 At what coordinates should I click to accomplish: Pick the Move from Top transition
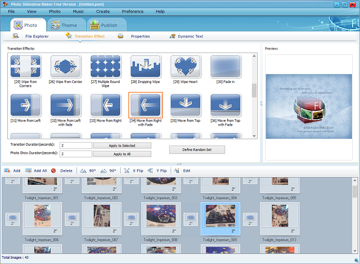tap(186, 106)
